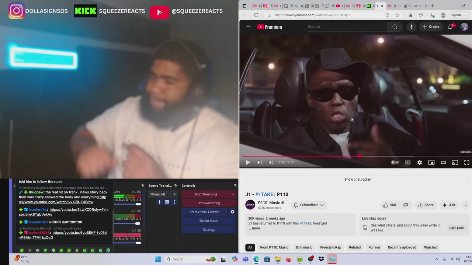
Task: Enter fullscreen on YouTube video
Action: 466,162
